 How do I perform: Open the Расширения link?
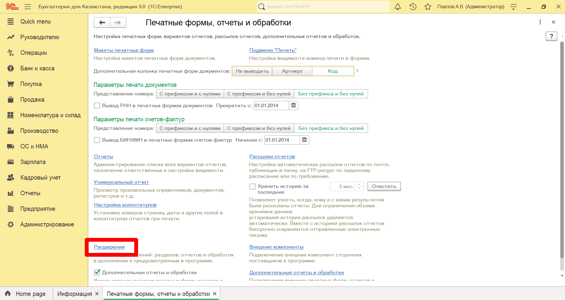[x=109, y=247]
